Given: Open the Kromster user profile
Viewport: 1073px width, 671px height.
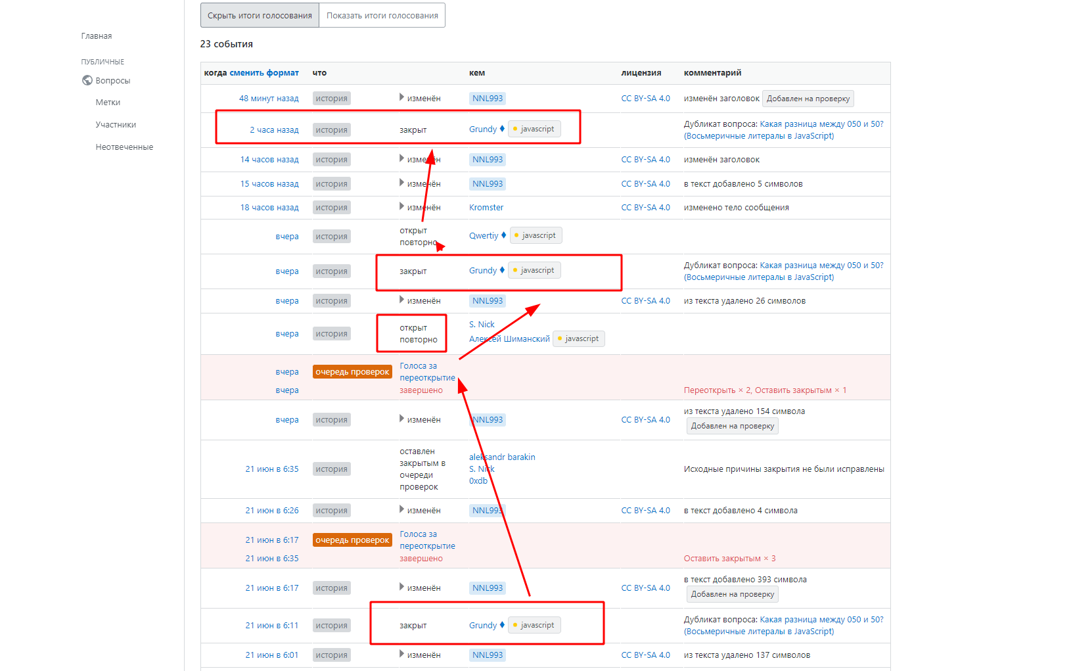Looking at the screenshot, I should click(486, 208).
